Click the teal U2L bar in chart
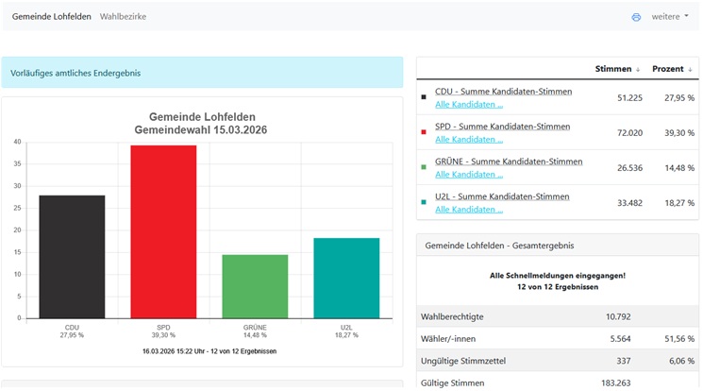Screen dimensions: 703x391 click(345, 278)
